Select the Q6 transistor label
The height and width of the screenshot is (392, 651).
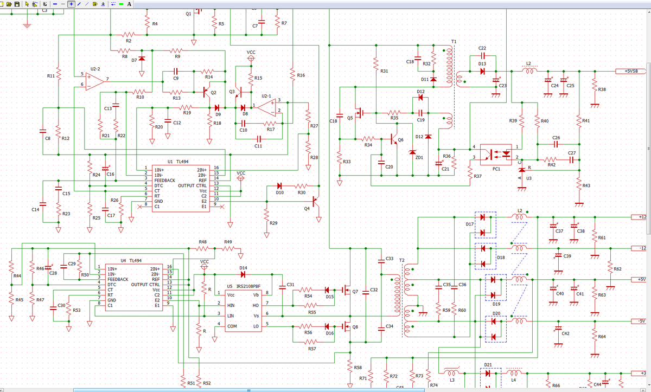(400, 140)
